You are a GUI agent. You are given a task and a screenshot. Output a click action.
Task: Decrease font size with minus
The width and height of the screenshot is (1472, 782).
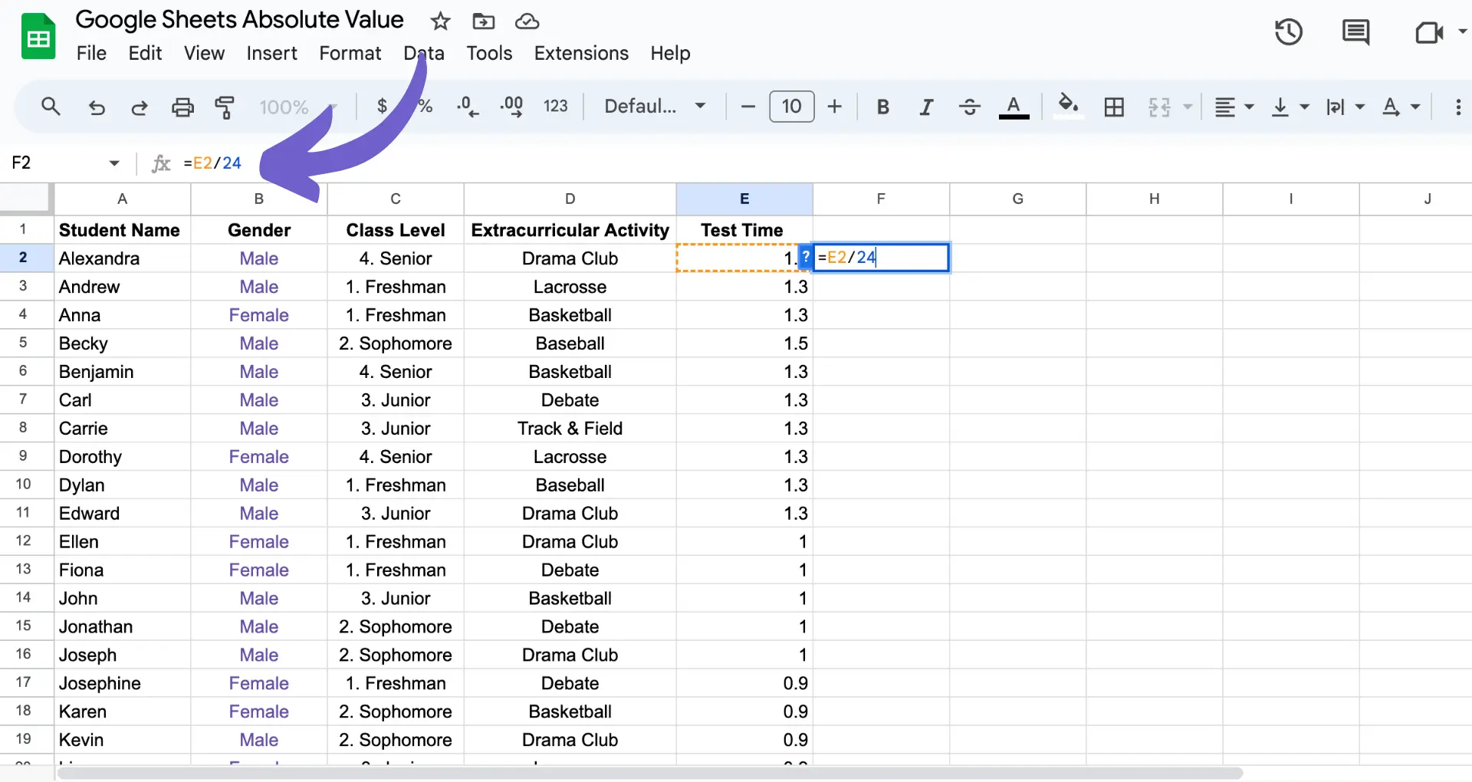tap(748, 107)
